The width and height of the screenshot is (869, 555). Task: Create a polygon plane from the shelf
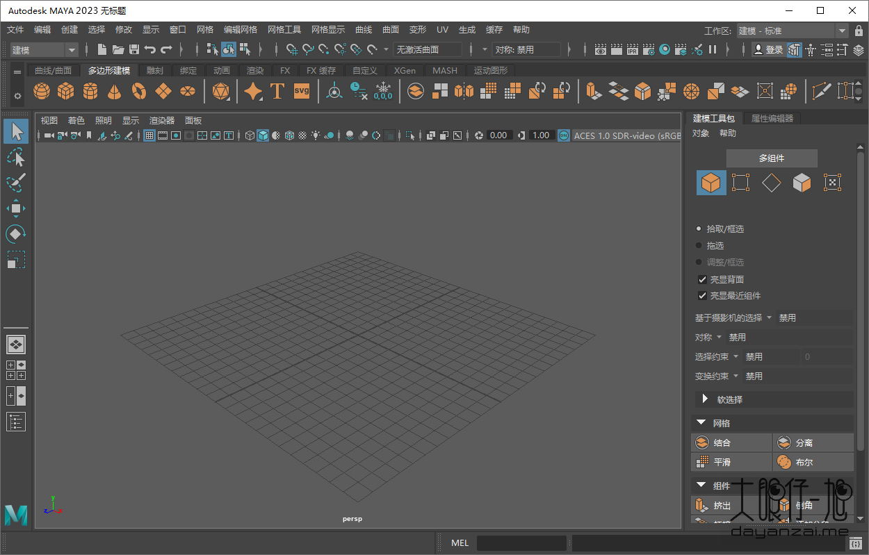pos(163,91)
